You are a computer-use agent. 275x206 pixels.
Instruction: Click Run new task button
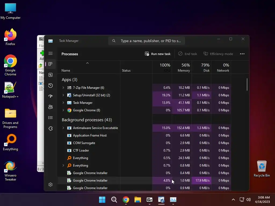coord(158,54)
